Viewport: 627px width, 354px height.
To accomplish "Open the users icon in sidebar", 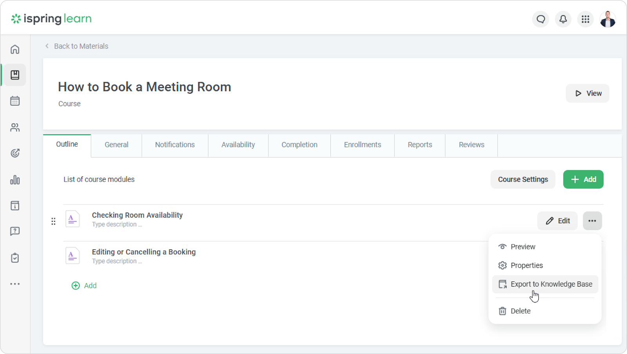I will [15, 127].
